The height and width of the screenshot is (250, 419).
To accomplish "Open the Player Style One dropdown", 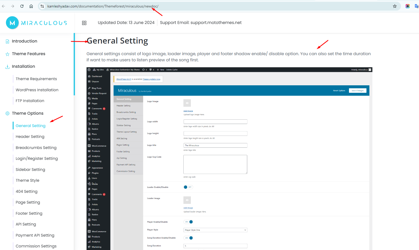I will (x=215, y=230).
